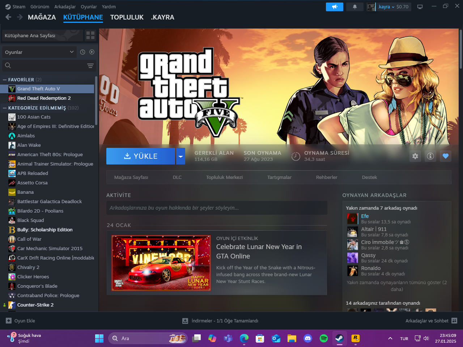Image resolution: width=463 pixels, height=347 pixels.
Task: Open the Rehberler link
Action: coord(327,177)
